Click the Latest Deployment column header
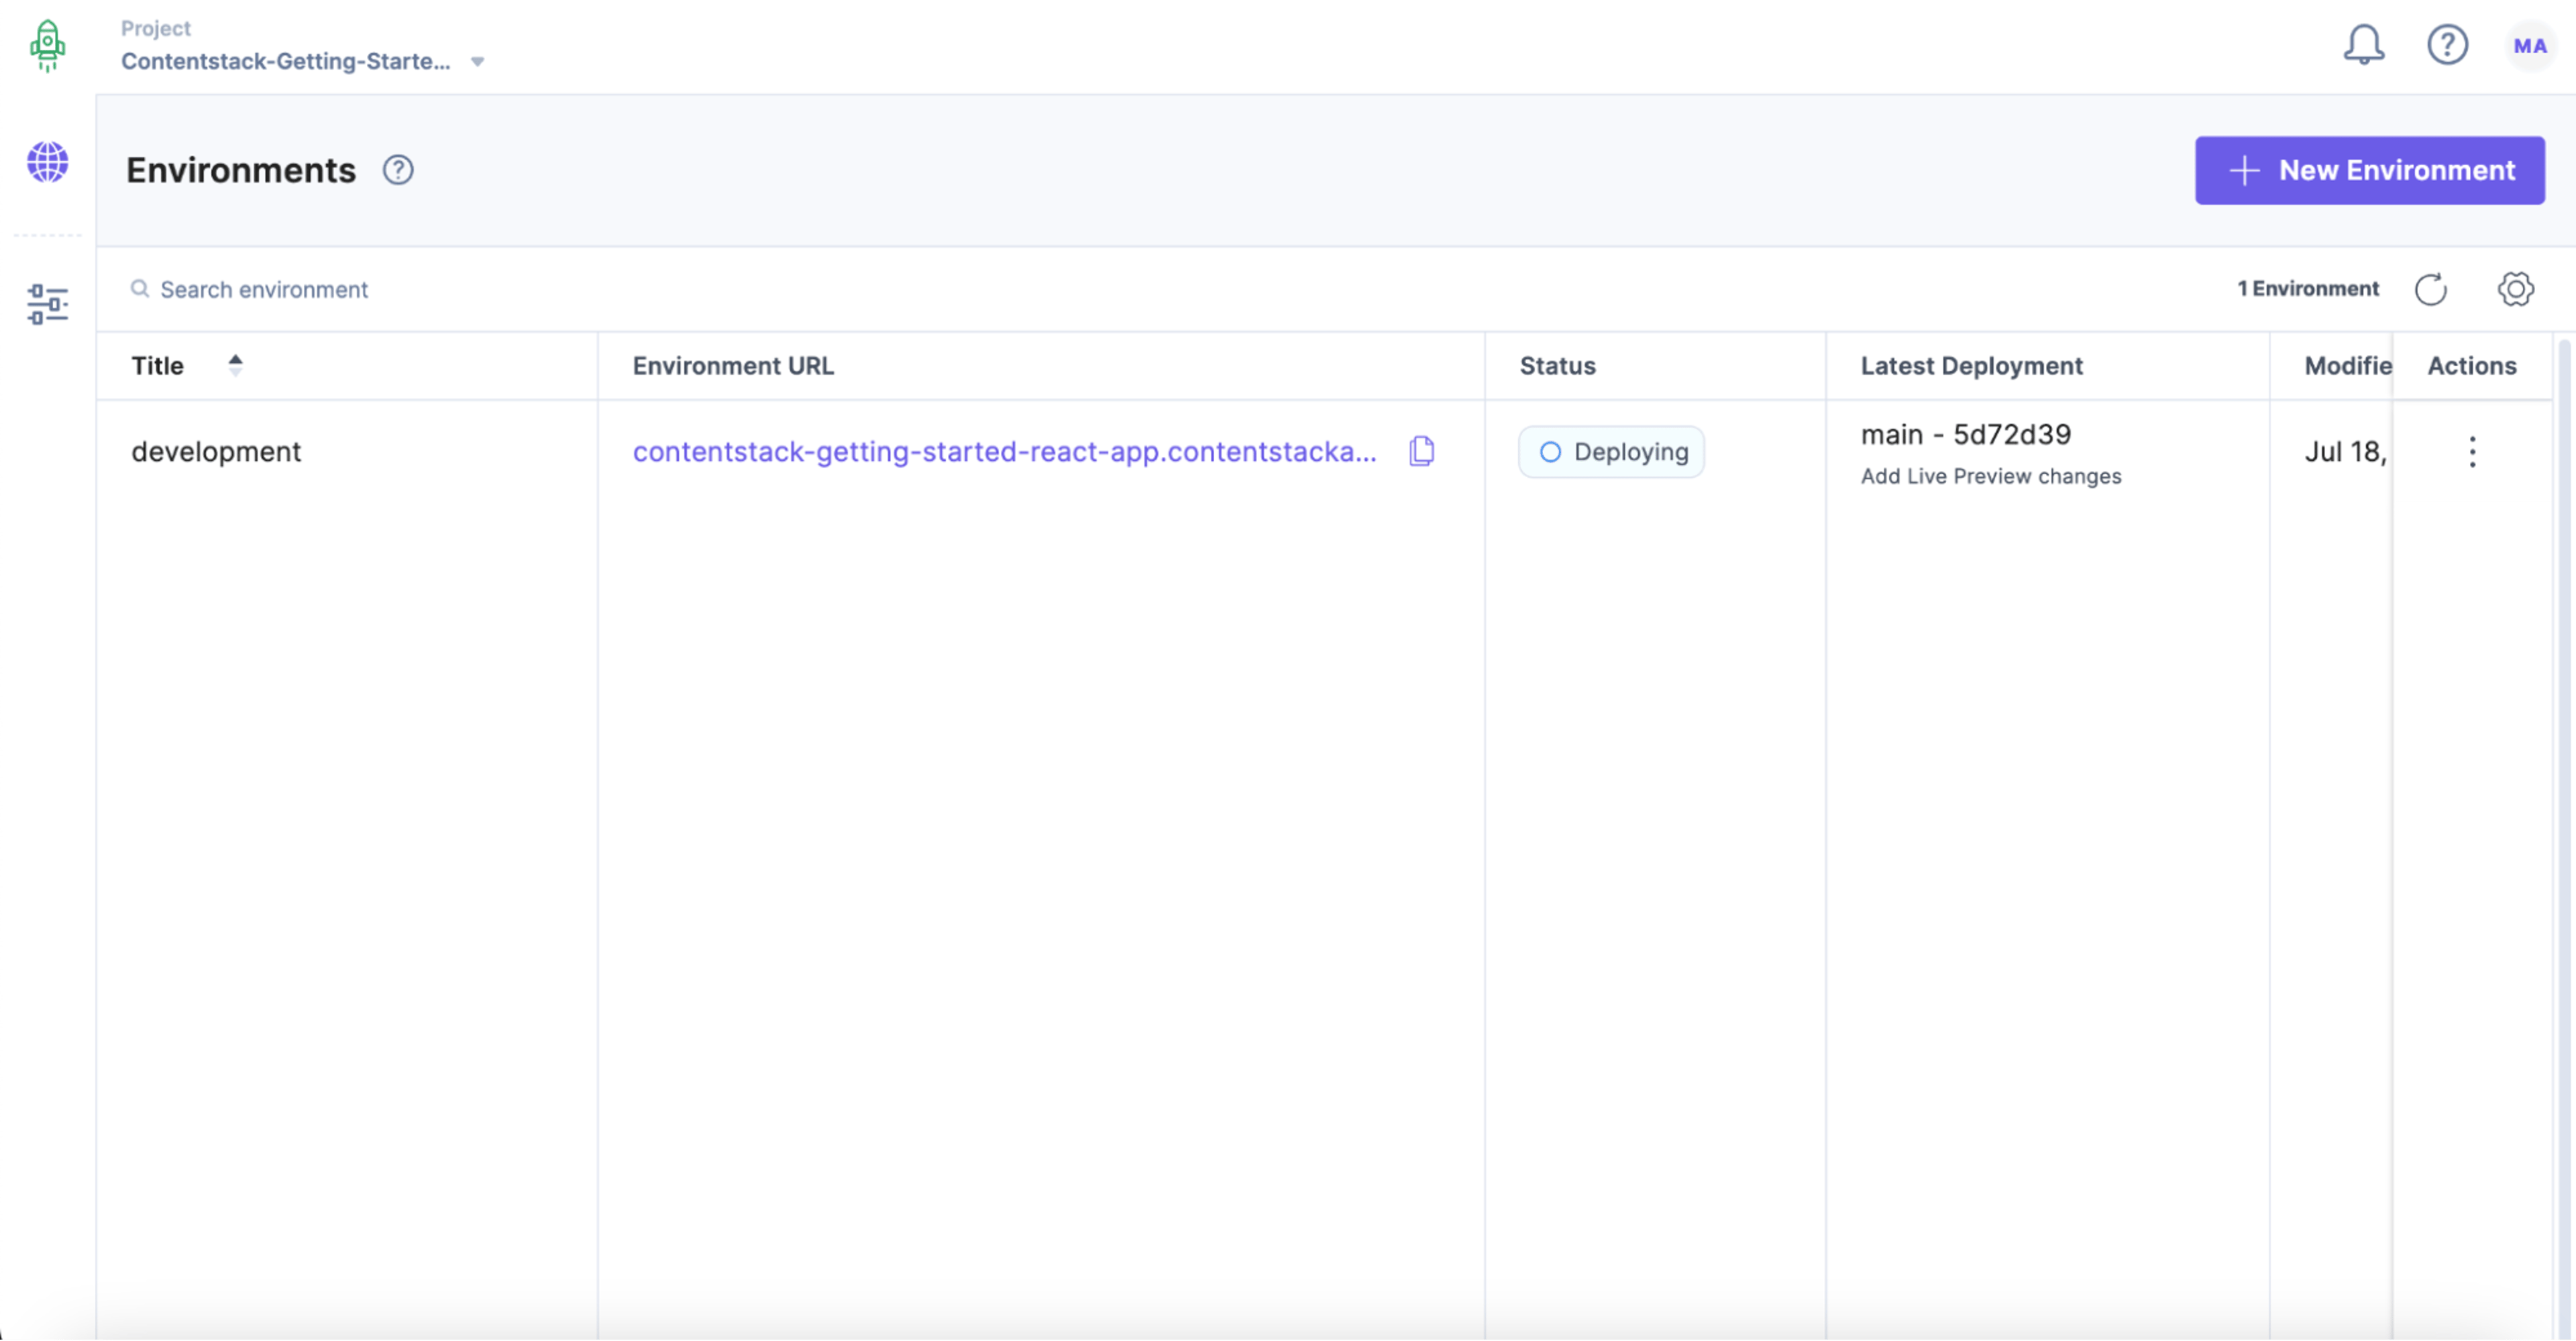The width and height of the screenshot is (2576, 1341). 1971,366
